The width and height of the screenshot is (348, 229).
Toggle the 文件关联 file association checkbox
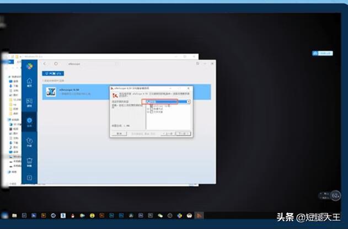pyautogui.click(x=151, y=113)
